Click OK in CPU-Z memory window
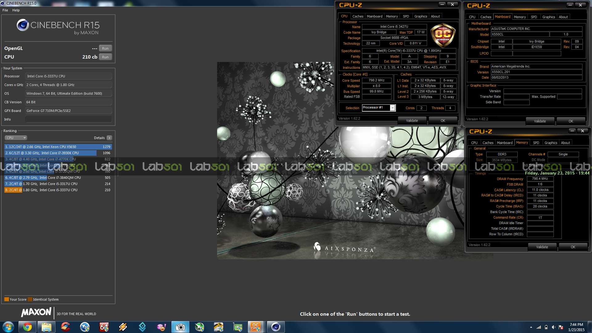The image size is (592, 333). pyautogui.click(x=573, y=247)
